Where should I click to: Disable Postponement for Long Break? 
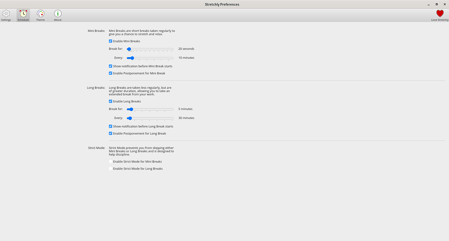pos(110,133)
